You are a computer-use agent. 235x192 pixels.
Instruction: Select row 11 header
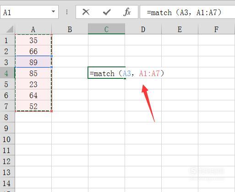[x=7, y=150]
